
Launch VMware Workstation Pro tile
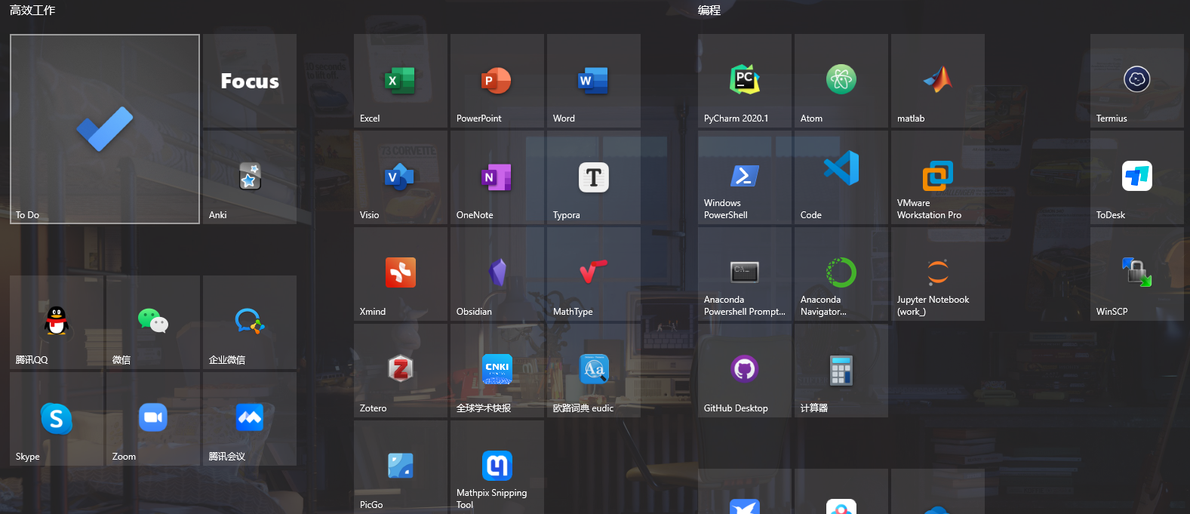pos(938,177)
